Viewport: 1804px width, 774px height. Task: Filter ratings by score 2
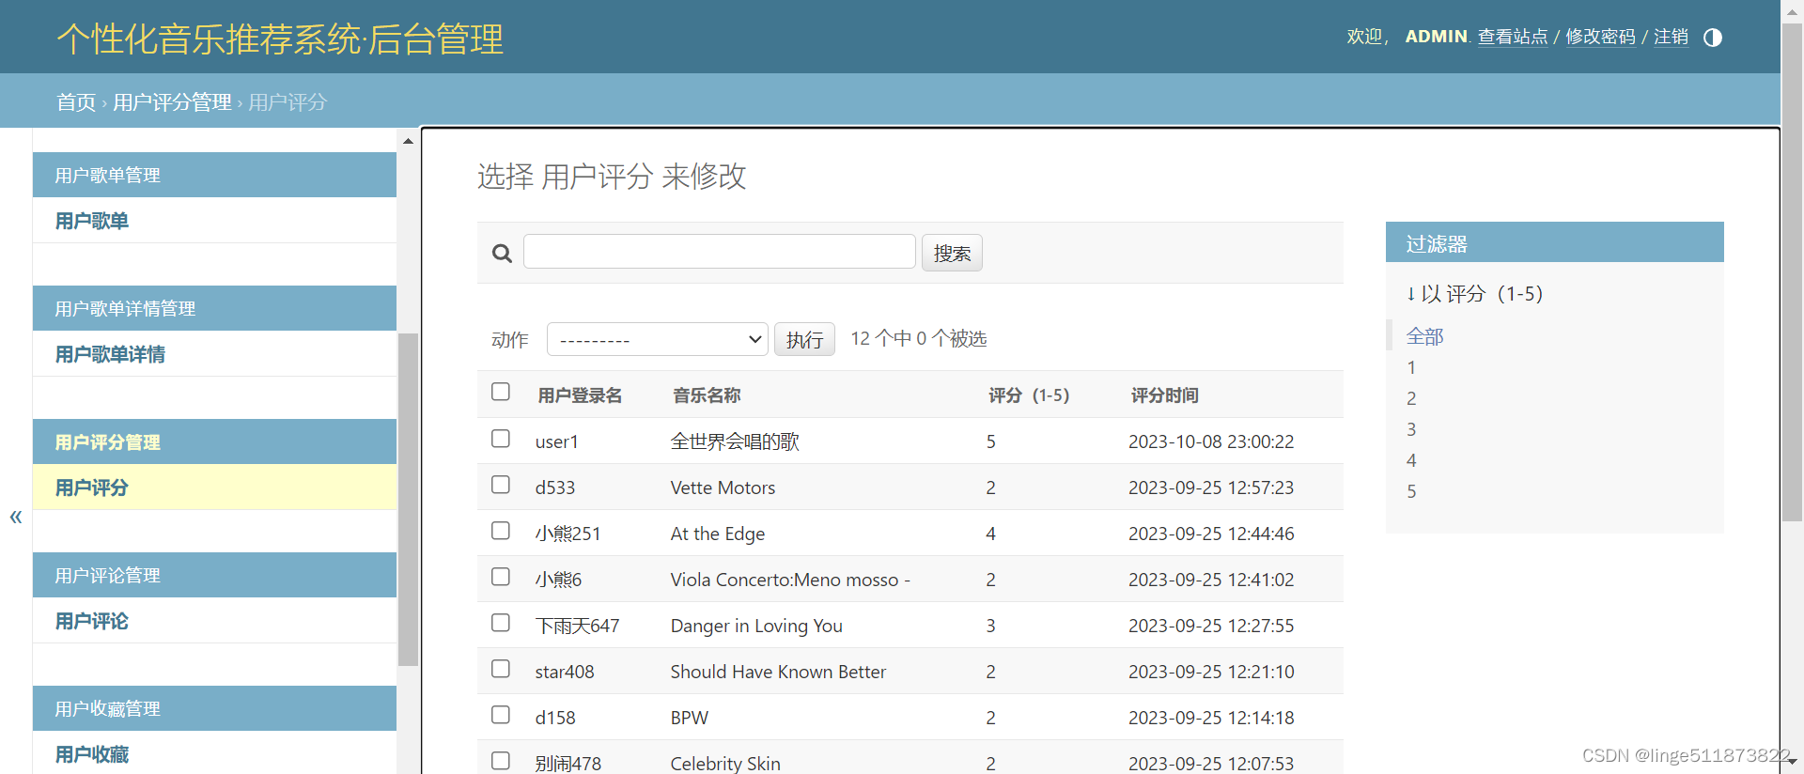1411,398
